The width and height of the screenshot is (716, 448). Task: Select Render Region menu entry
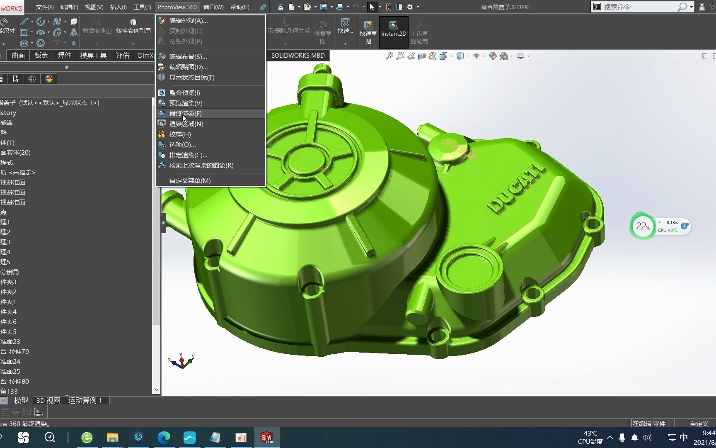click(210, 124)
